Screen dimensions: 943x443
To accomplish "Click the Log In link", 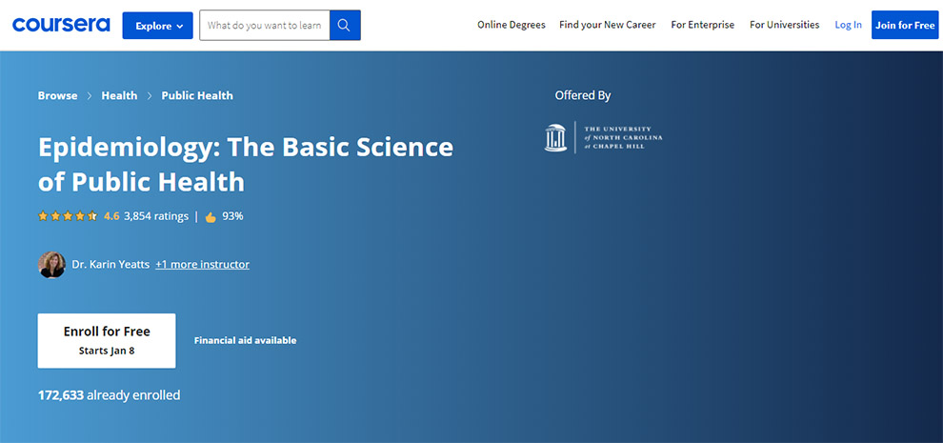I will click(848, 26).
